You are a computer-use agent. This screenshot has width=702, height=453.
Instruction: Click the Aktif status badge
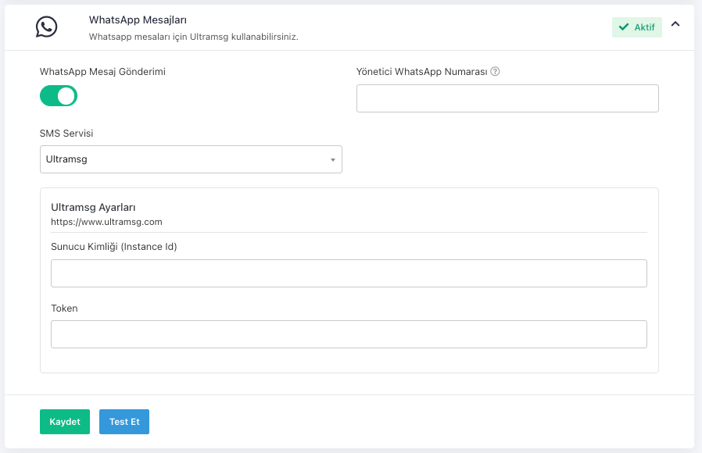(x=637, y=27)
